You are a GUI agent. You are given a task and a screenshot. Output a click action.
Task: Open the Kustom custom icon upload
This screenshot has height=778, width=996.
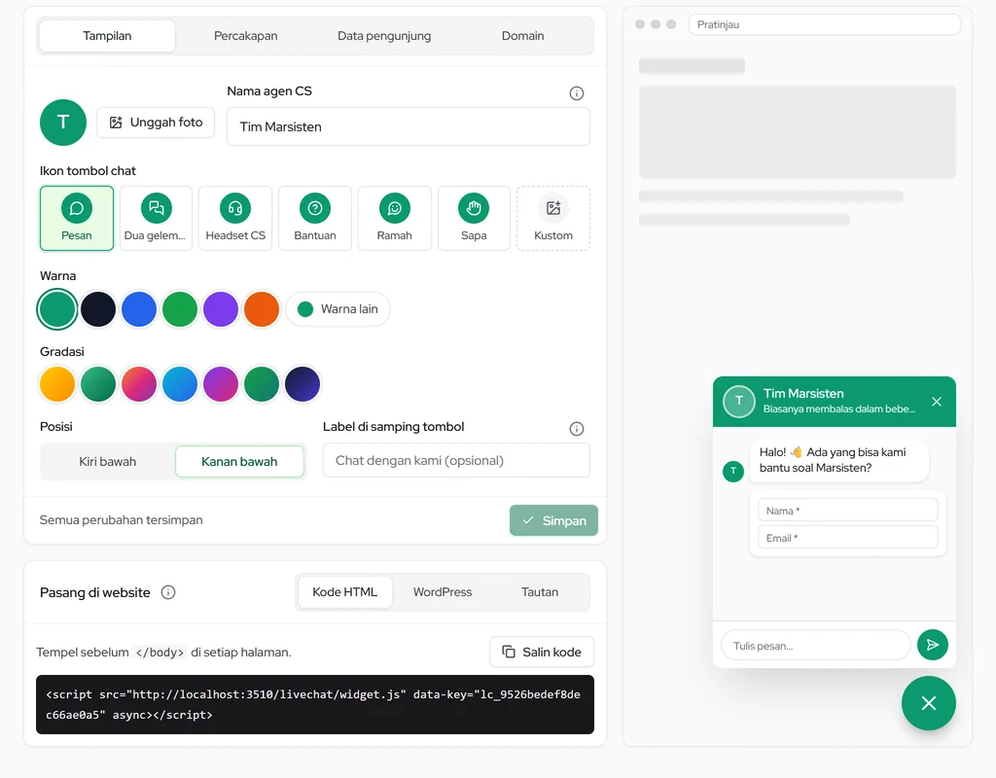point(553,218)
